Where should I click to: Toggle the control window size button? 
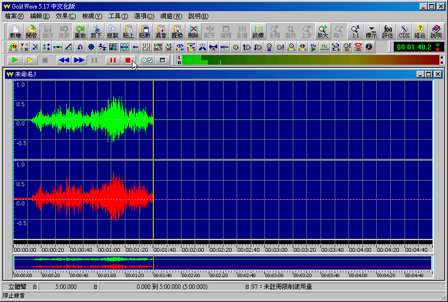tap(162, 60)
